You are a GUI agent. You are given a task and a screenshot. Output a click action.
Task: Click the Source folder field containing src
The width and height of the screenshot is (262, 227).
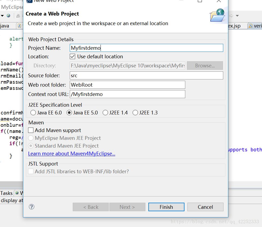pos(147,76)
